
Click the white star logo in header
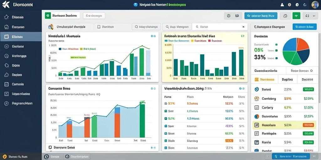[6, 4]
